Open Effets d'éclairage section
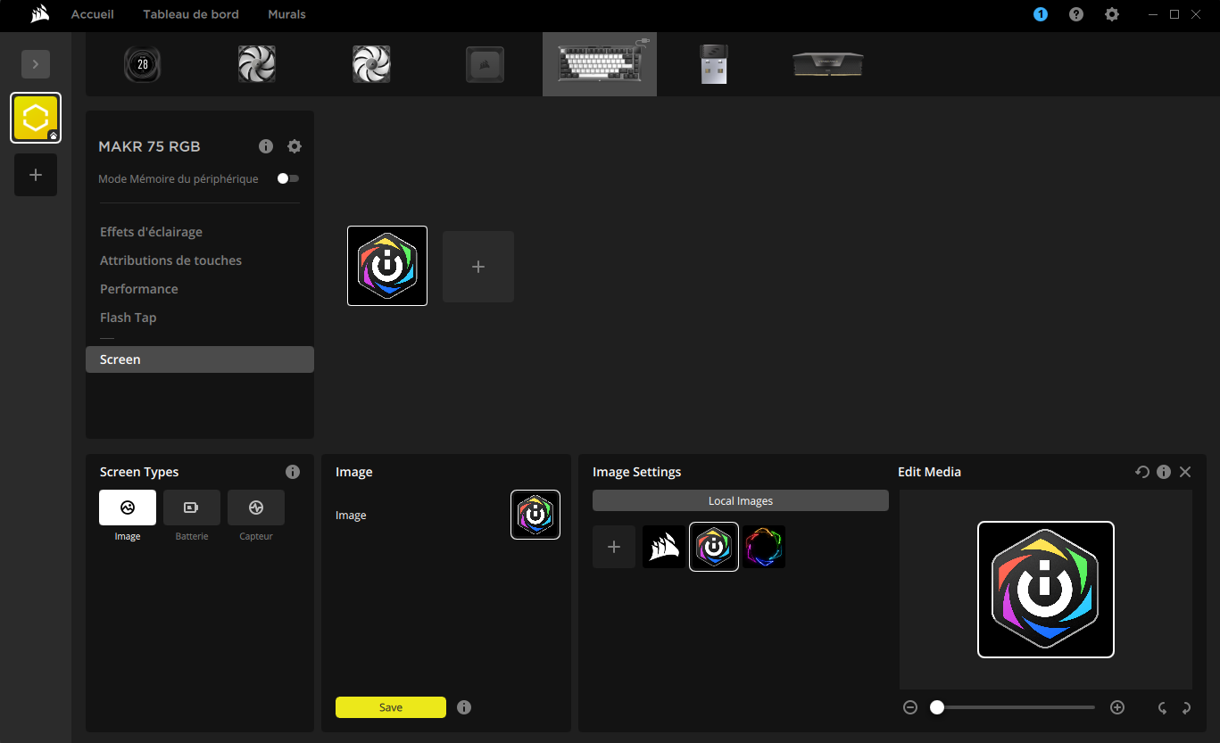 pyautogui.click(x=151, y=232)
